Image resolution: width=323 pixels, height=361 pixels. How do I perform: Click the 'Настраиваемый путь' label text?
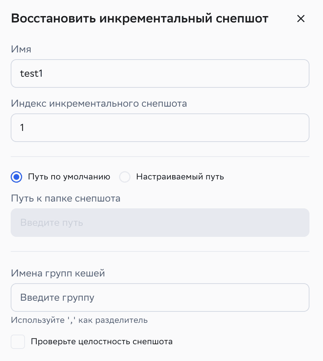(180, 177)
